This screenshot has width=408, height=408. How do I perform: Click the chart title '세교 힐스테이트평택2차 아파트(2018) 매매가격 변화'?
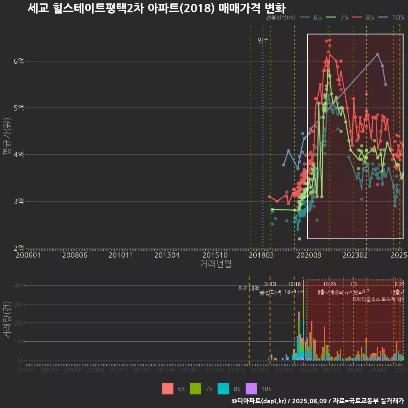click(x=157, y=8)
